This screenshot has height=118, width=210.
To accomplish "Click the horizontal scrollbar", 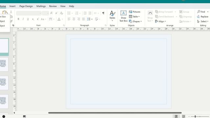I will pyautogui.click(x=115, y=113).
